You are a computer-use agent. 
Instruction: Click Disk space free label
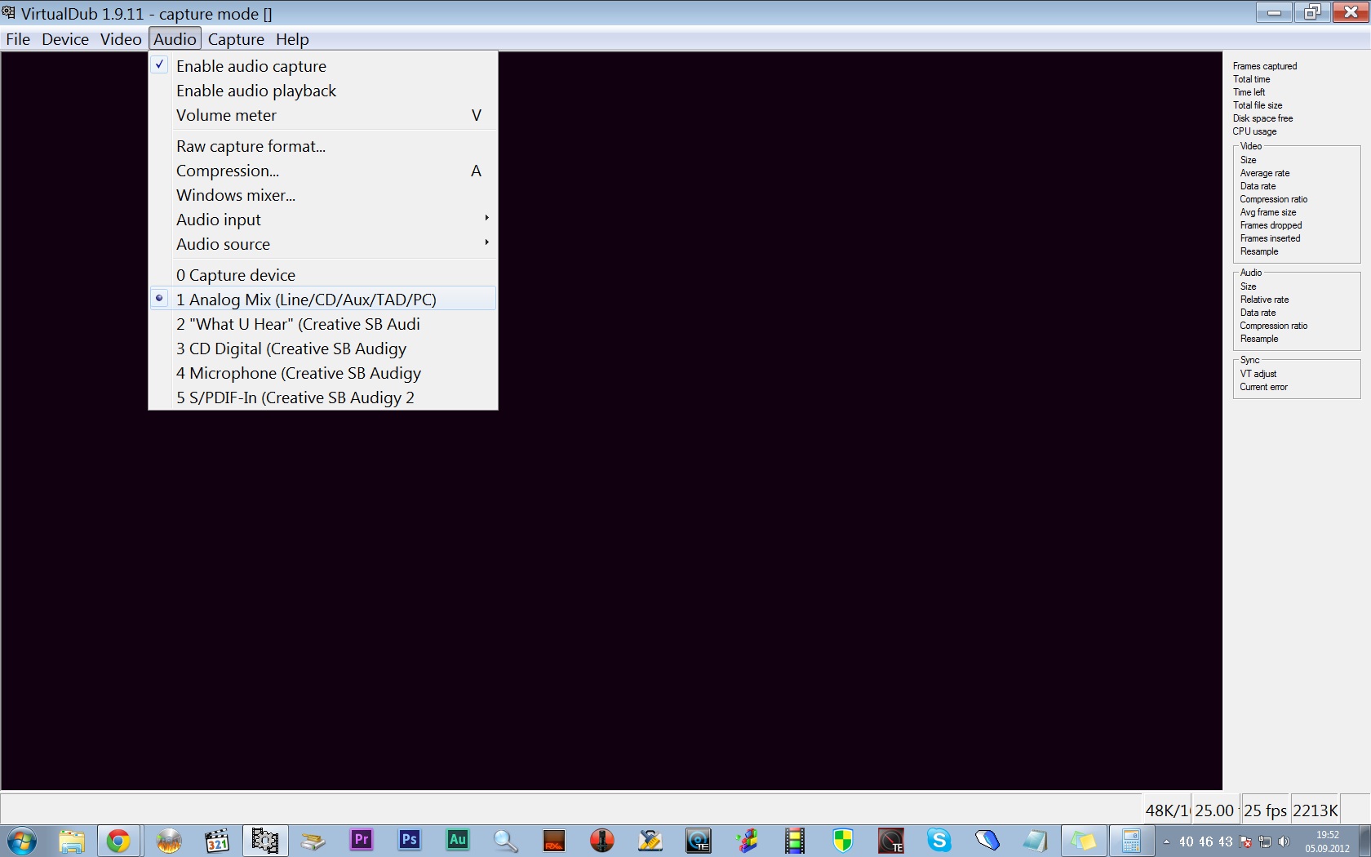(1262, 118)
